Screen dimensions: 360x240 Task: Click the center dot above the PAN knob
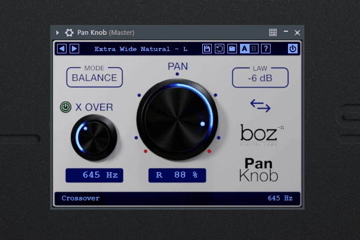pos(177,74)
